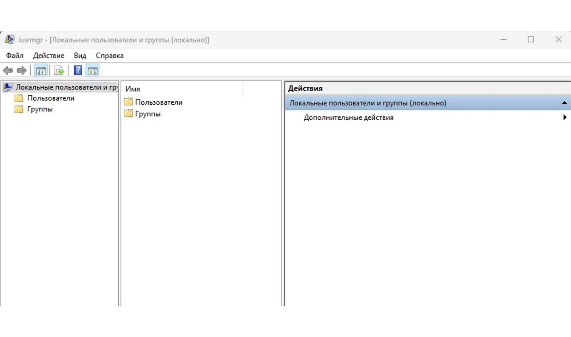
Task: Click the Export list toolbar icon
Action: (x=59, y=71)
